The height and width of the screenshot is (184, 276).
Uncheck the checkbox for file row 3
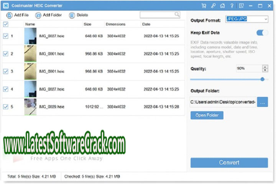click(6, 71)
